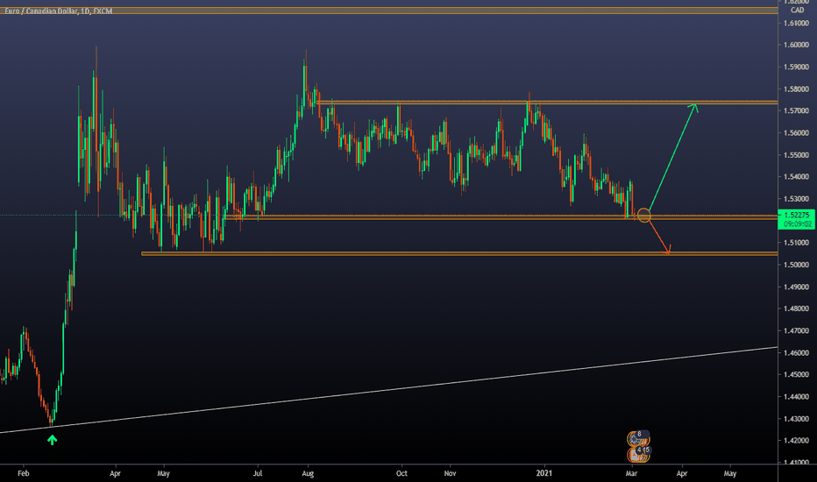Click the 1.42000 price axis label
The height and width of the screenshot is (482, 817).
[796, 440]
